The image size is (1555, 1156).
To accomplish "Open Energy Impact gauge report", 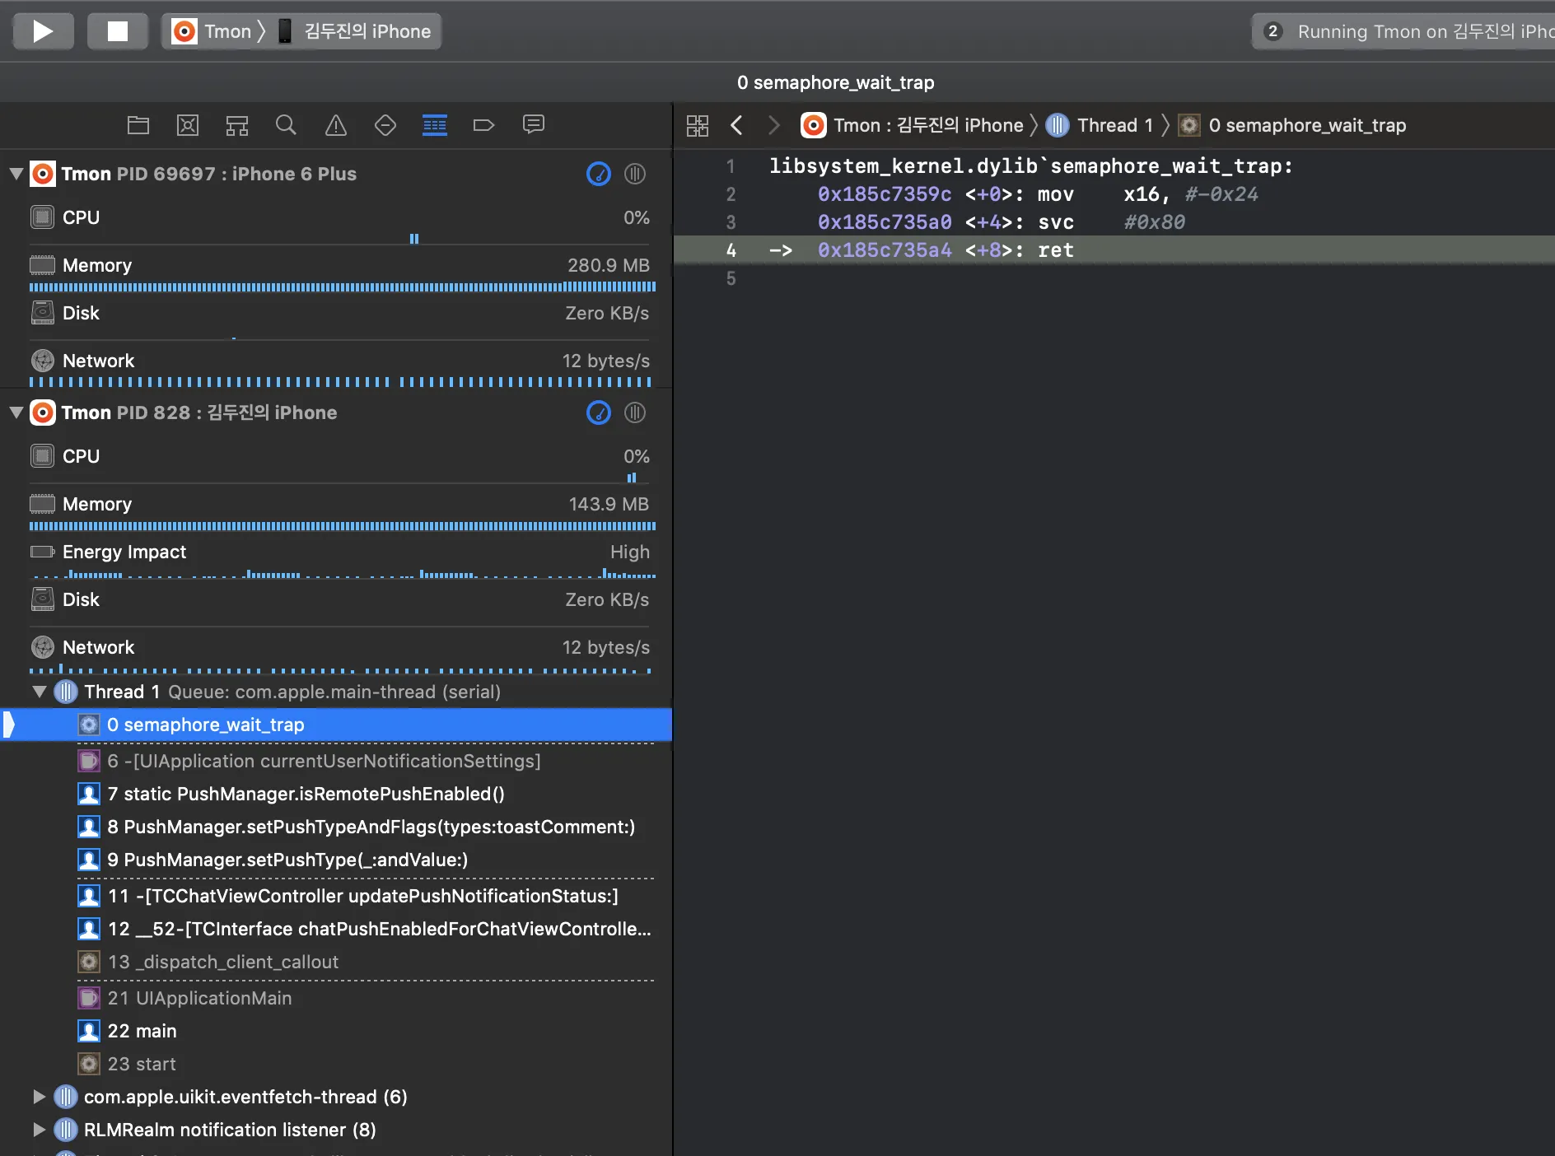I will pos(124,552).
